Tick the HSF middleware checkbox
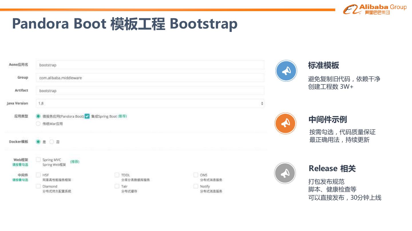 pyautogui.click(x=38, y=175)
